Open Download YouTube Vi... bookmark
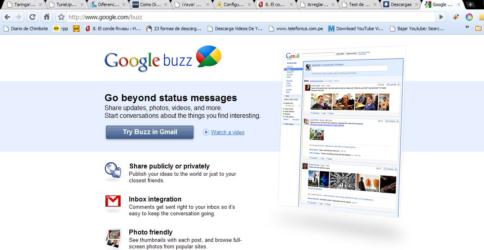Screen dimensions: 484x250 (355, 29)
